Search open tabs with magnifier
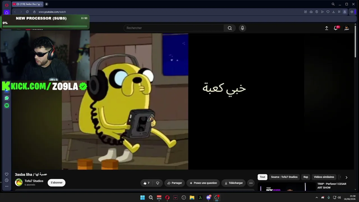 (333, 4)
